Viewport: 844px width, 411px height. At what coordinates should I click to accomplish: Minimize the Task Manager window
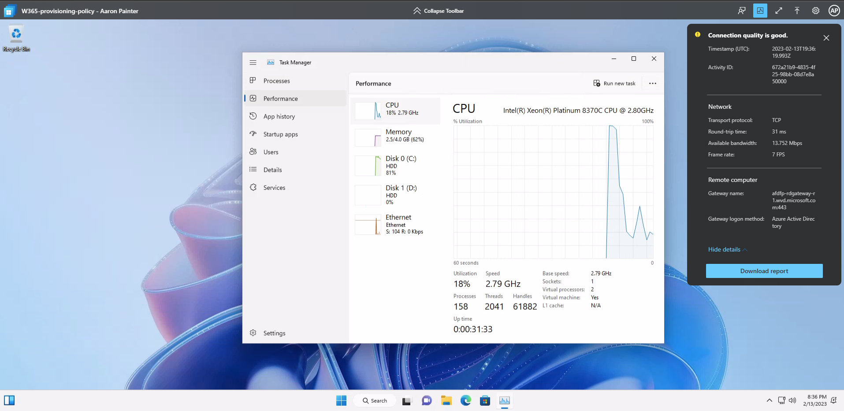pyautogui.click(x=613, y=59)
